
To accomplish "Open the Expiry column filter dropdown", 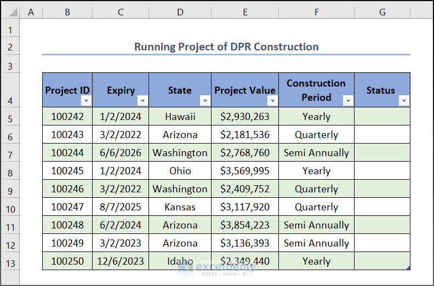I will click(142, 101).
